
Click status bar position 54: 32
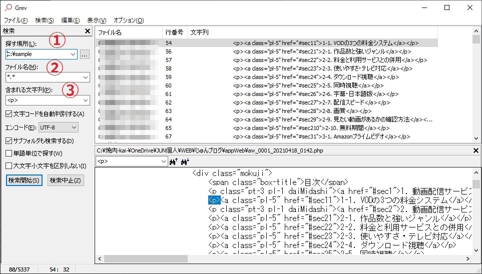pyautogui.click(x=60, y=269)
